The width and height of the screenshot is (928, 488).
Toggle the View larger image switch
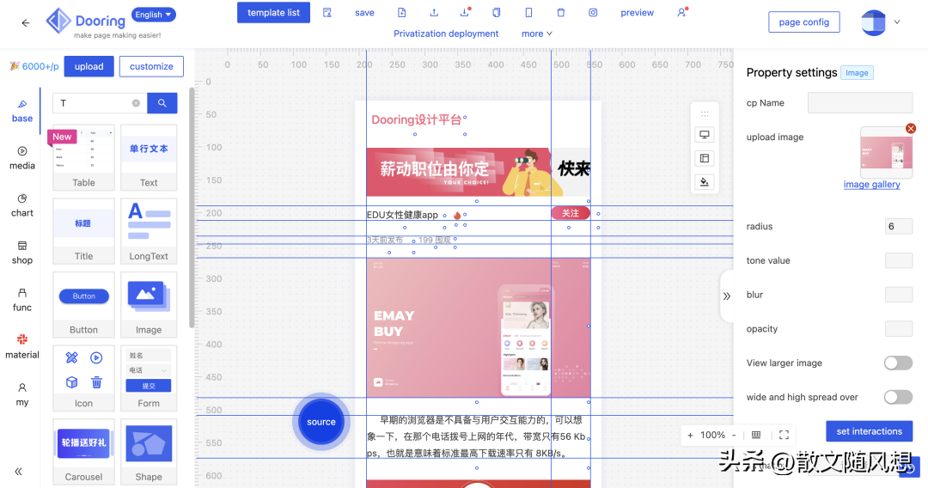tap(898, 363)
